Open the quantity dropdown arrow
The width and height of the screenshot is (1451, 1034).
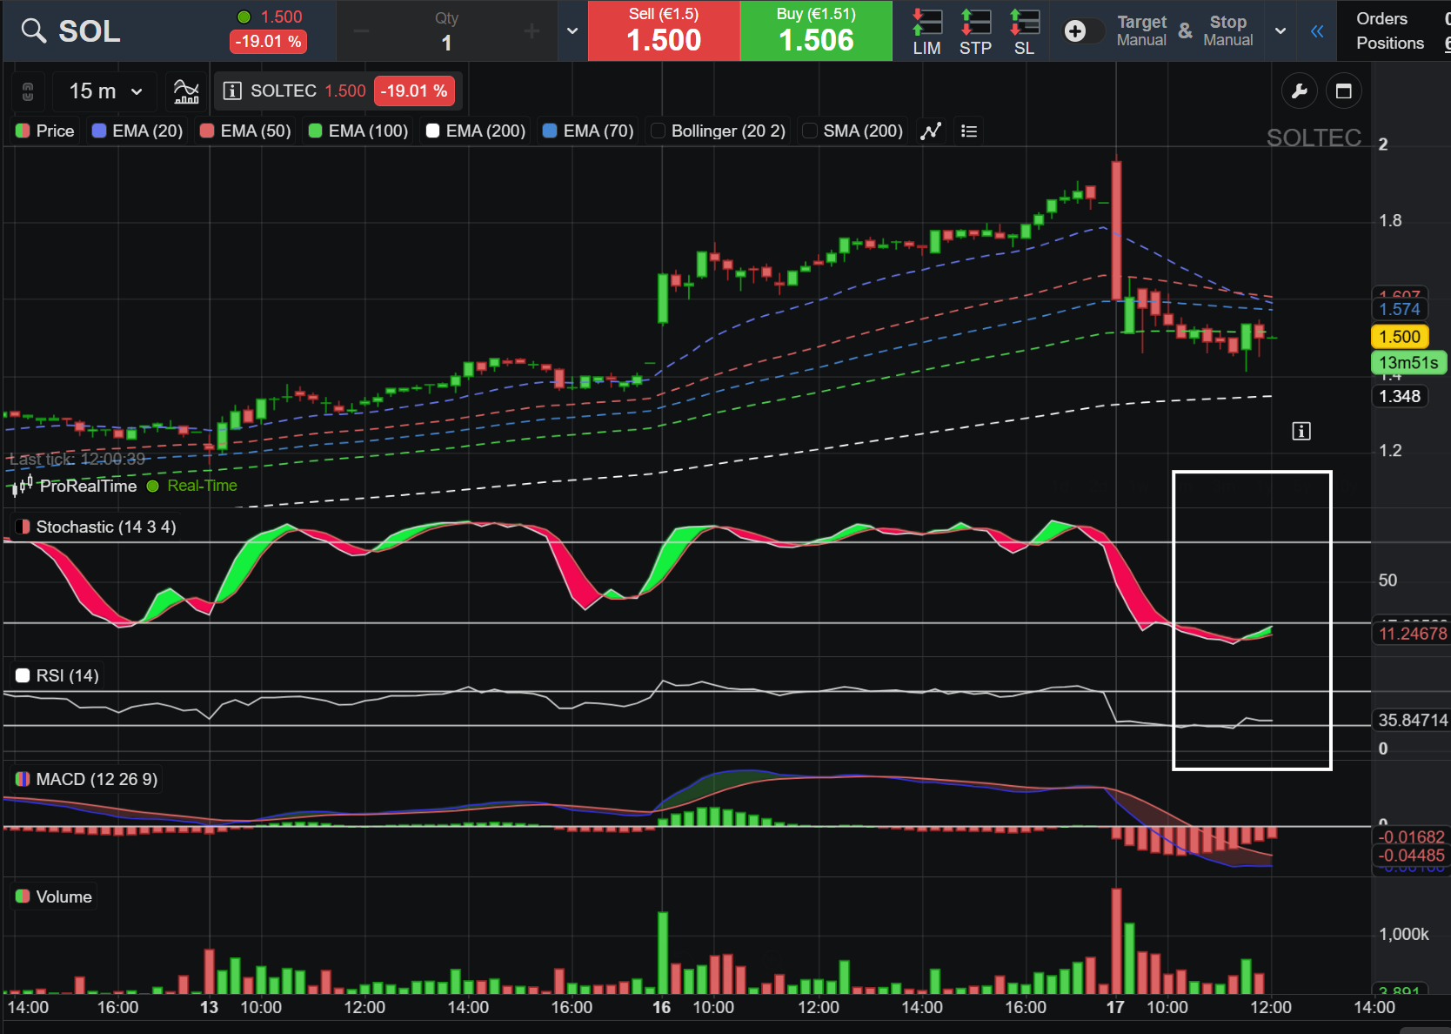tap(572, 31)
